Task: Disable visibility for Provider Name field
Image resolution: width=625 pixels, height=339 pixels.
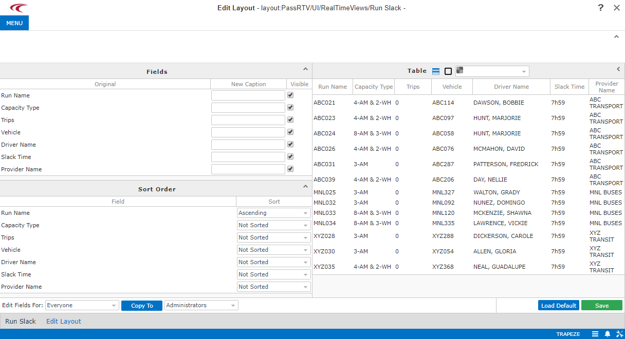Action: pyautogui.click(x=290, y=169)
